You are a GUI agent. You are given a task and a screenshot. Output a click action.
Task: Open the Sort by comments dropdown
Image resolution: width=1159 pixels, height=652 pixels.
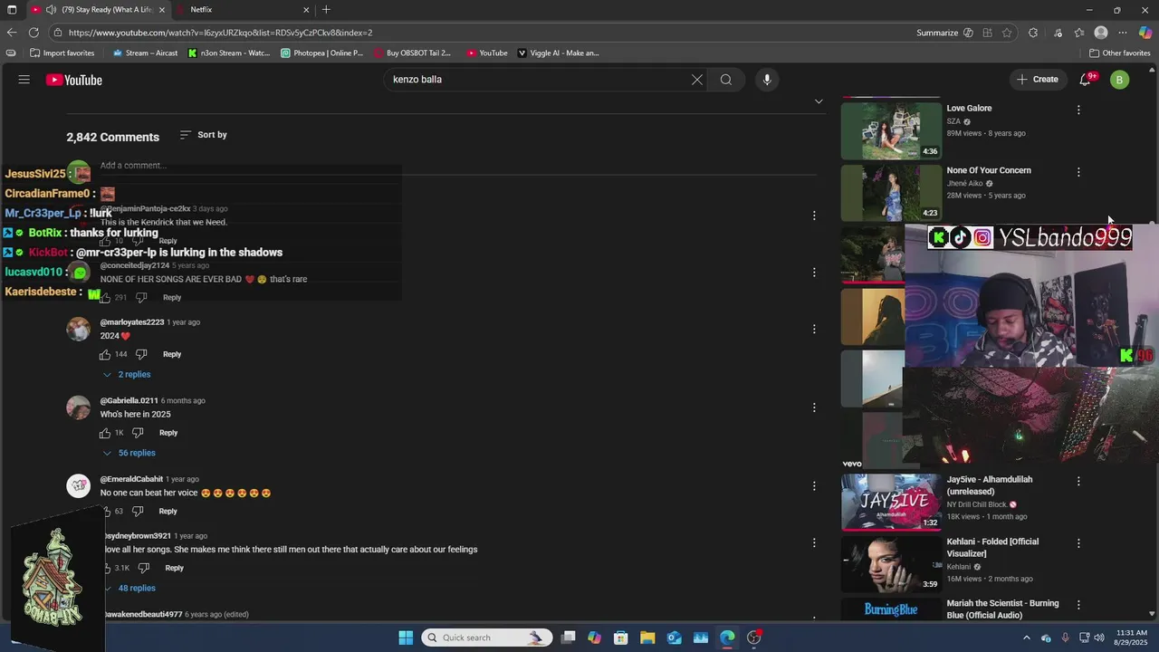[x=204, y=135]
